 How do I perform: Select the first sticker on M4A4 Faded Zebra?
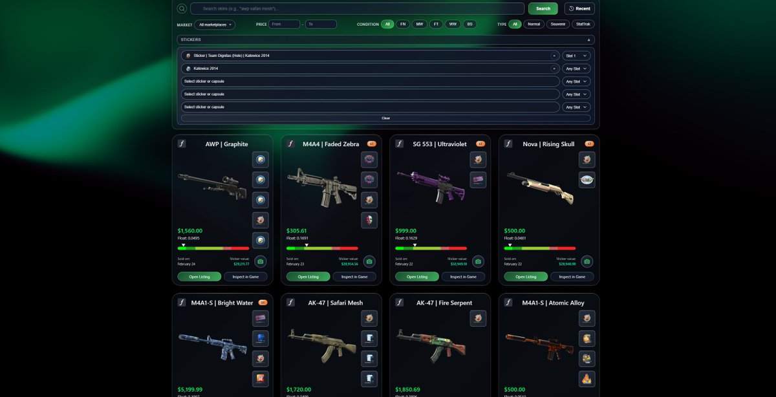369,160
